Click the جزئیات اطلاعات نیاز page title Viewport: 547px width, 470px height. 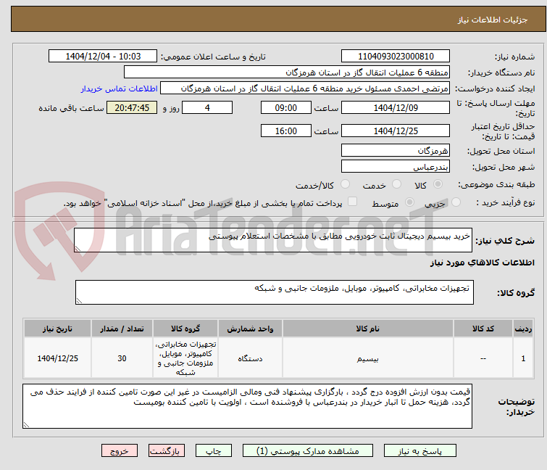[493, 20]
